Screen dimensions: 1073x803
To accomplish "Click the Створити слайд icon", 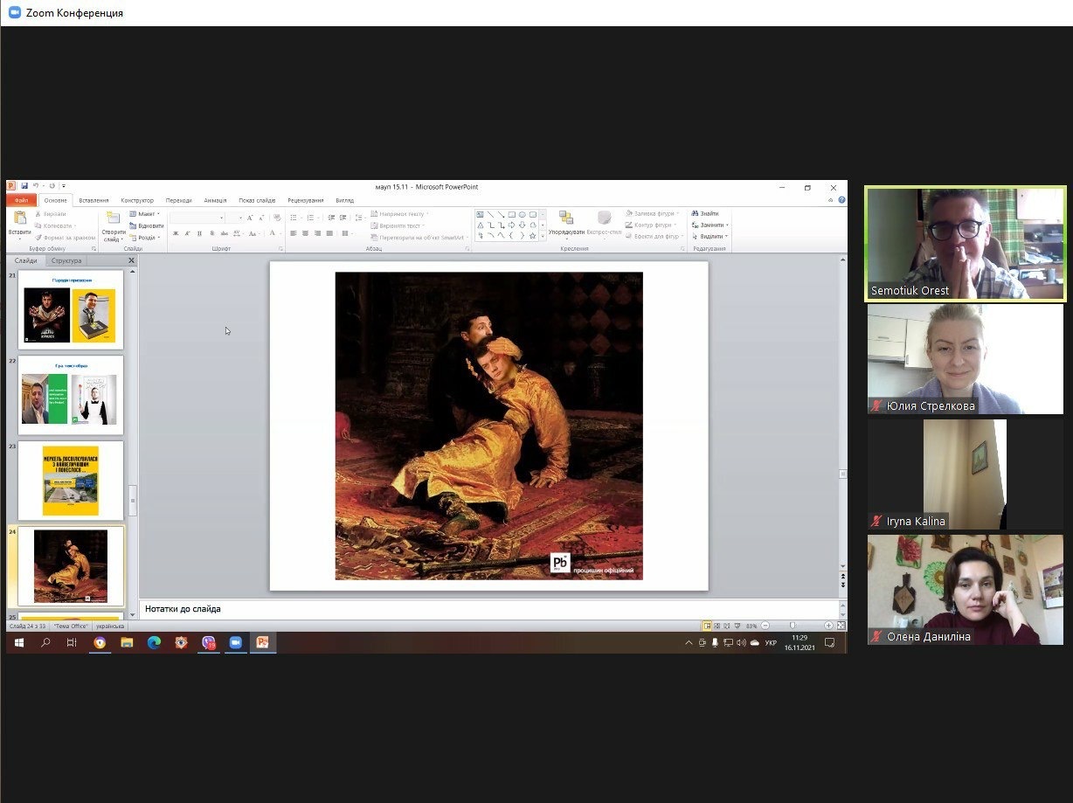I will [113, 218].
